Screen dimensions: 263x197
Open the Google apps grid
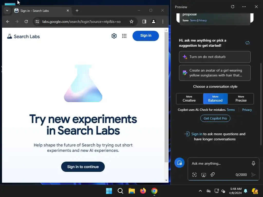124,36
